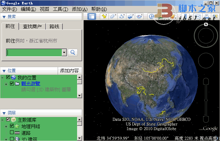Select the building icon beside 3D 建筑
This screenshot has height=141, width=220.
click(17, 139)
